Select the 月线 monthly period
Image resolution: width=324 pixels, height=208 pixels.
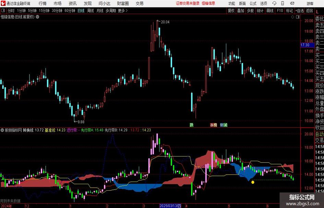[100, 11]
